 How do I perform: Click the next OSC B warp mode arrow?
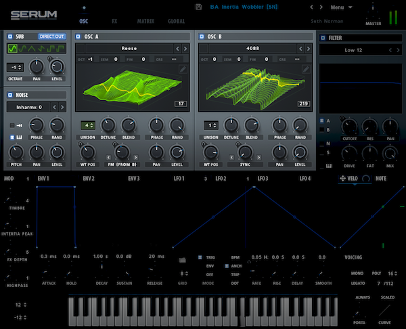coord(258,157)
